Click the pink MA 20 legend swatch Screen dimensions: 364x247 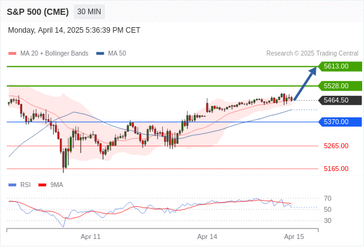(12, 54)
